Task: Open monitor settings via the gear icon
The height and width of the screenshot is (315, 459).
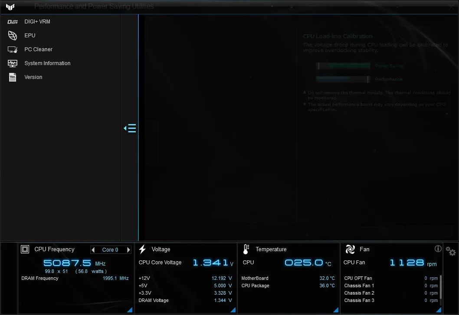Action: (x=451, y=251)
